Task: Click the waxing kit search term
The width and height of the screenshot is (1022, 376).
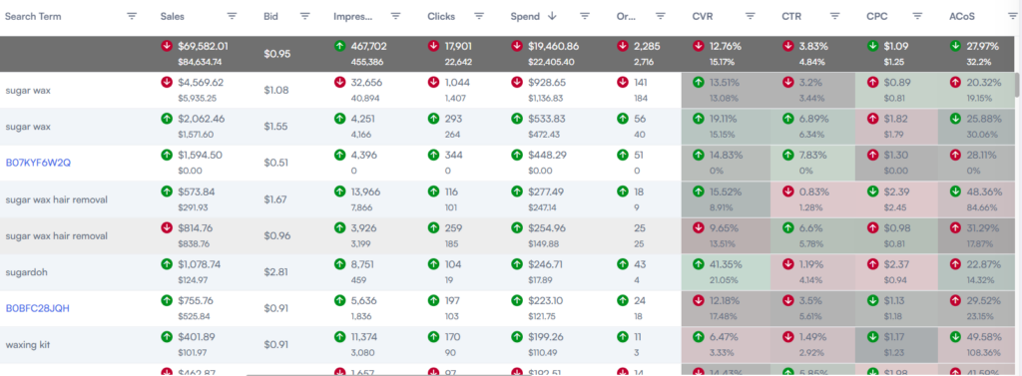Action: (28, 345)
